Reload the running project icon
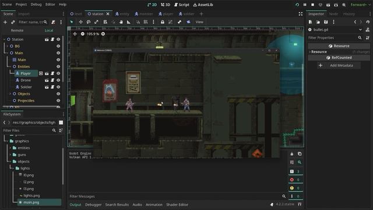The height and width of the screenshot is (210, 373). (297, 5)
